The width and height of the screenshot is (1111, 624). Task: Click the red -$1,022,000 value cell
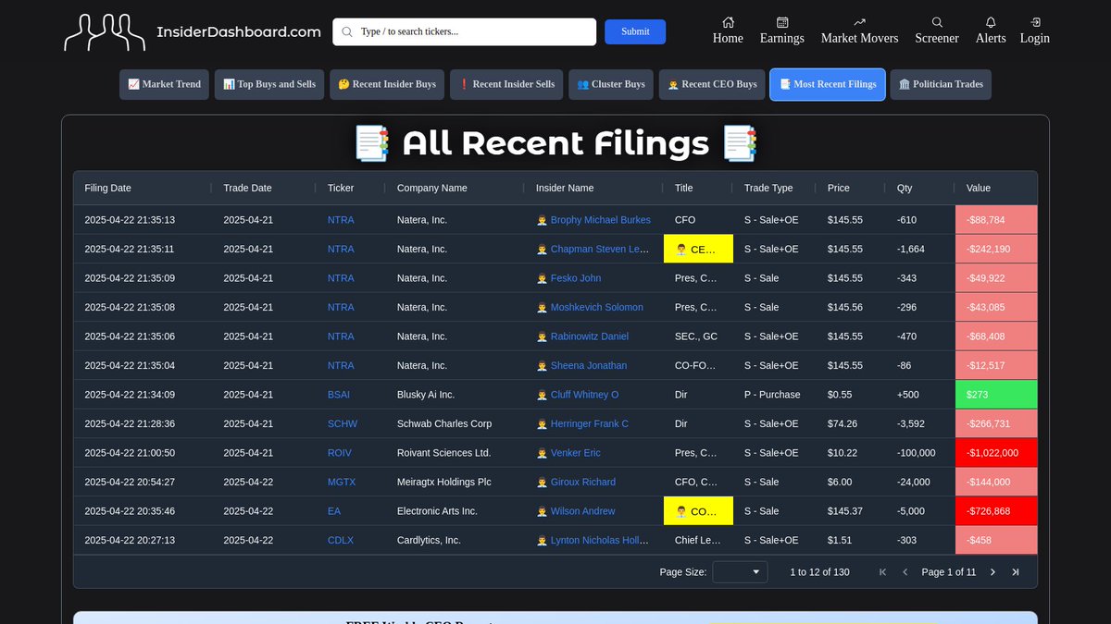point(996,453)
